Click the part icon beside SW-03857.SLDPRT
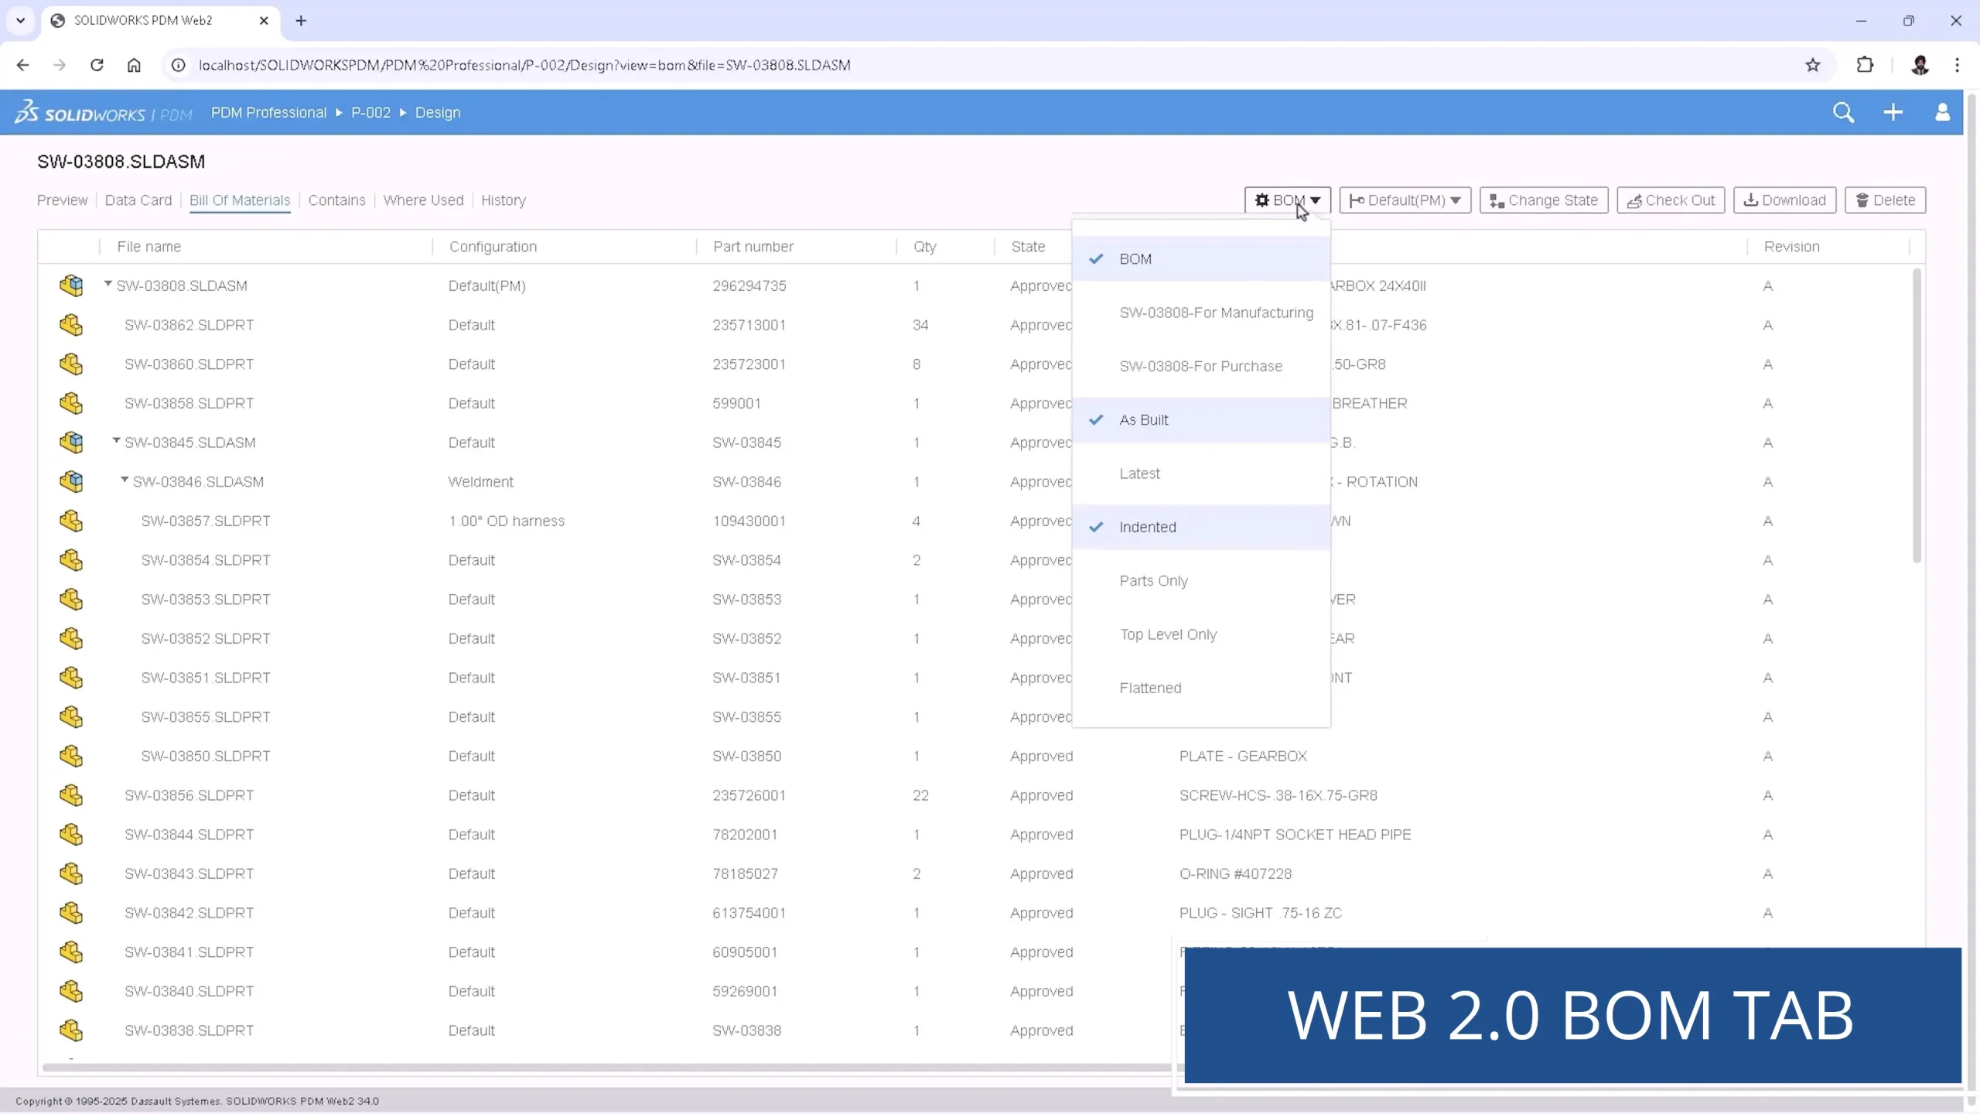1980x1114 pixels. coord(71,521)
